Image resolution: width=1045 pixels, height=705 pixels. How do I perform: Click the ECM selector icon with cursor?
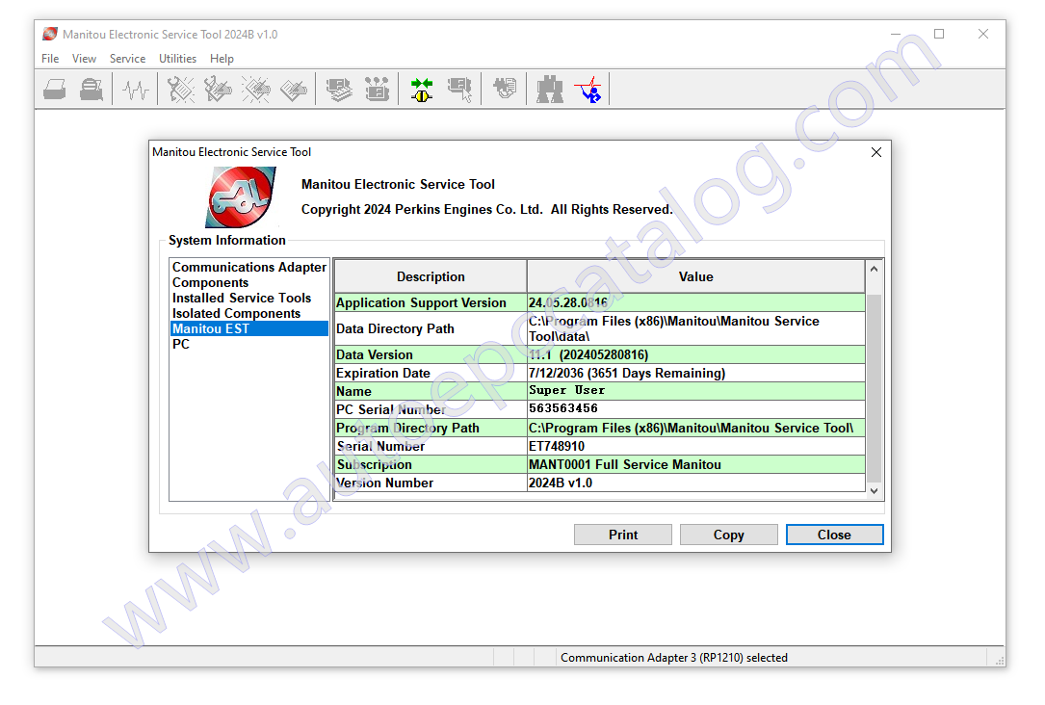click(459, 90)
